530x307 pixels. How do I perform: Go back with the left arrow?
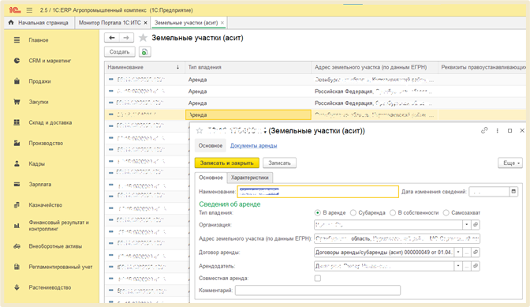click(112, 38)
